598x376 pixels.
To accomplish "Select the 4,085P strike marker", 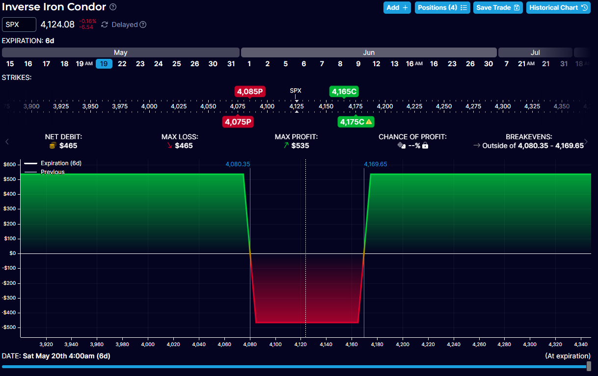I will (x=250, y=91).
